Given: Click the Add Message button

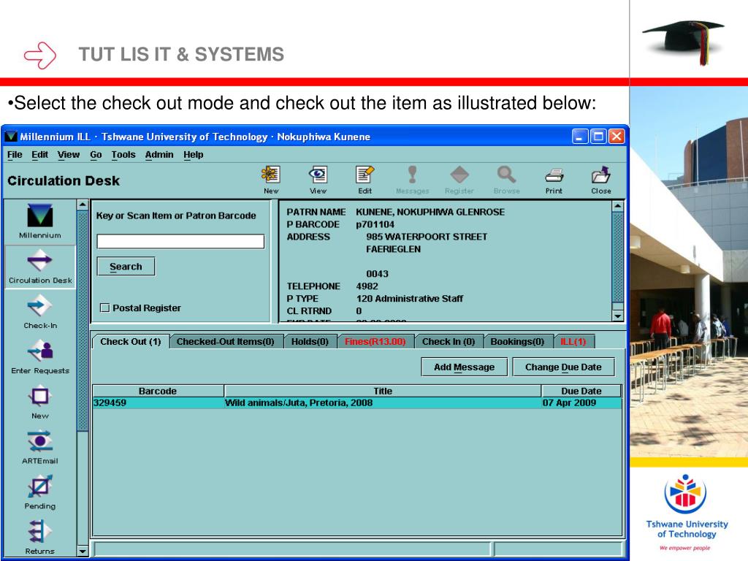Looking at the screenshot, I should pyautogui.click(x=464, y=367).
